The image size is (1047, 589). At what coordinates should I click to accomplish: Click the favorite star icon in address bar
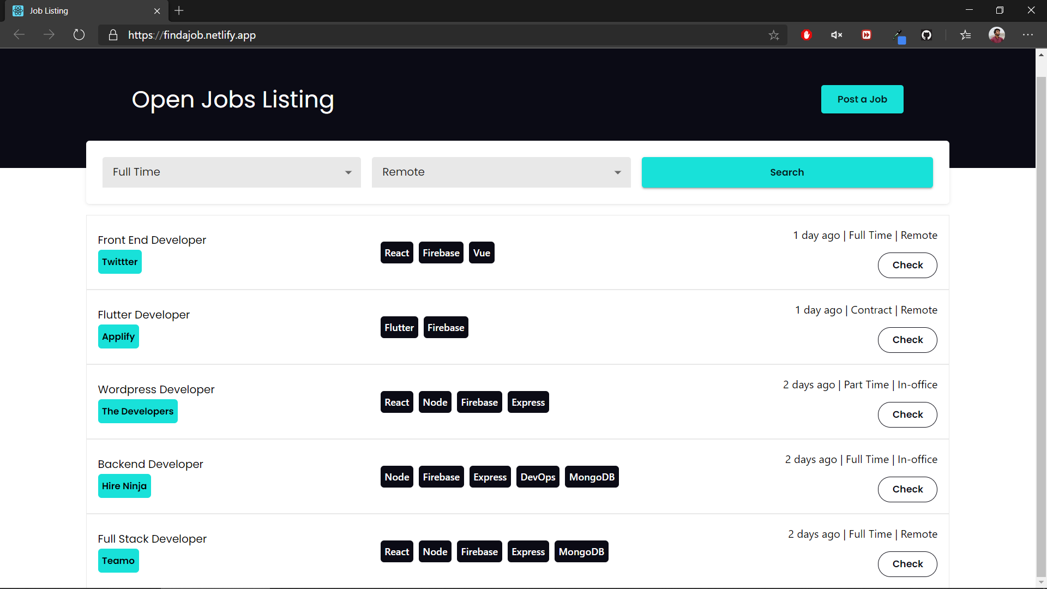pyautogui.click(x=774, y=35)
